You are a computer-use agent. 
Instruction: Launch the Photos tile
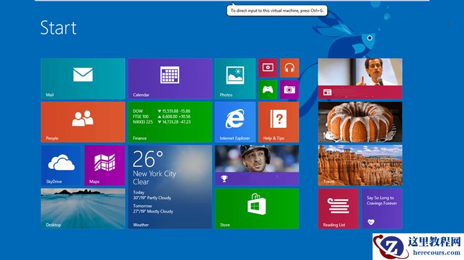(235, 79)
